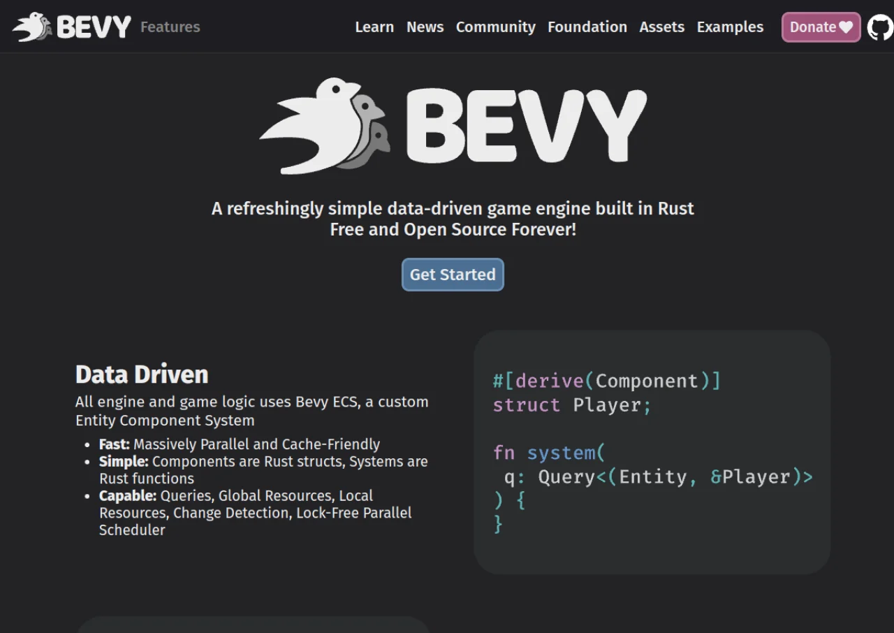Click the tagline mentioning Rust game engine
Screen dimensions: 894x633
[x=453, y=209]
